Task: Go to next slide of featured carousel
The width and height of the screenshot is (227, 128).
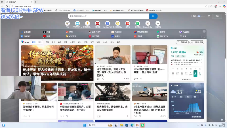Action: point(92,63)
